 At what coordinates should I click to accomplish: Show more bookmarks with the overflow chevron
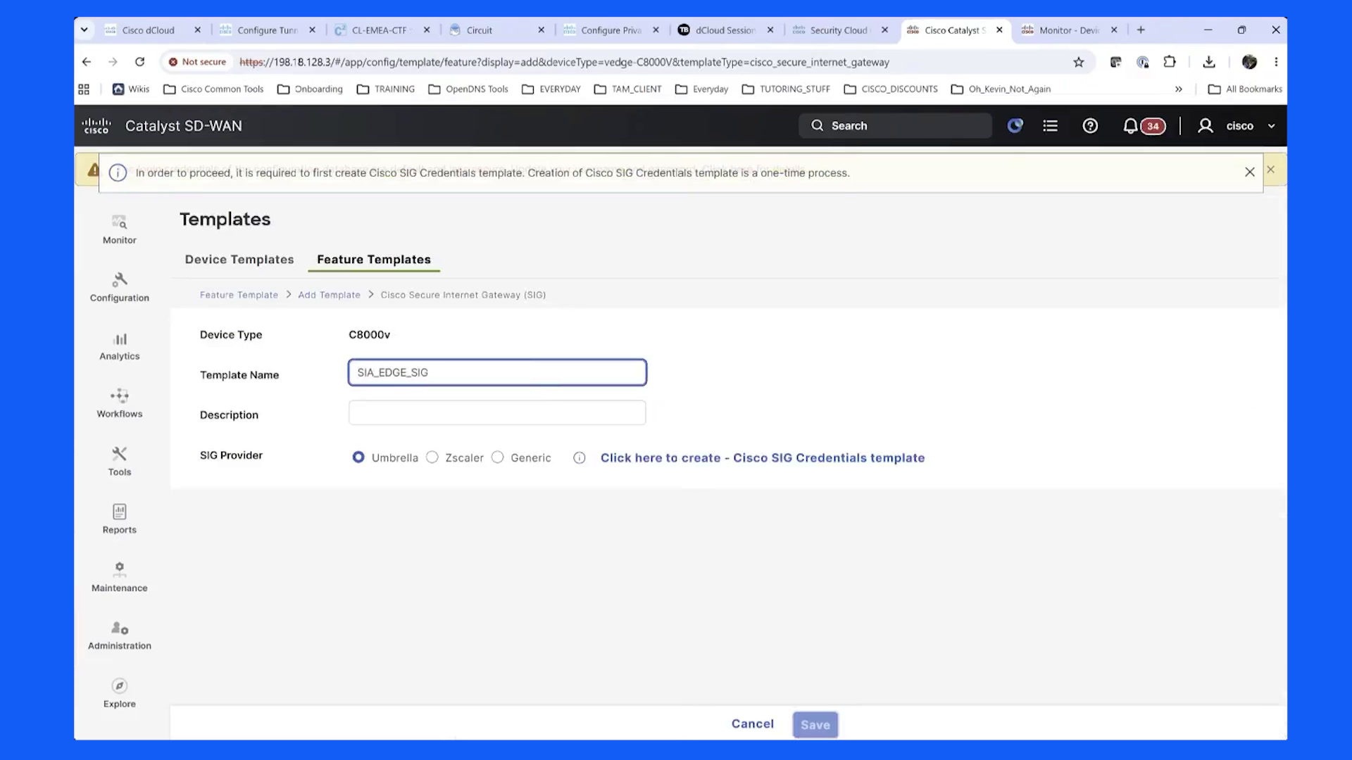coord(1178,89)
